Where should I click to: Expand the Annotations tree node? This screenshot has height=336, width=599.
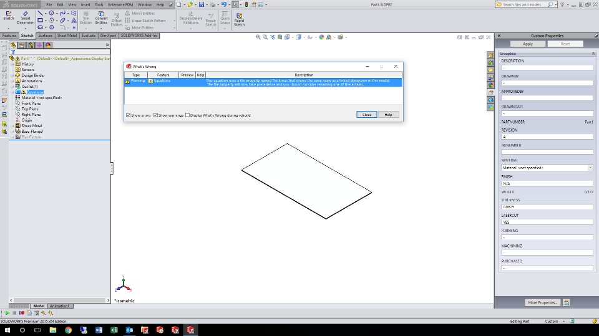pyautogui.click(x=12, y=81)
